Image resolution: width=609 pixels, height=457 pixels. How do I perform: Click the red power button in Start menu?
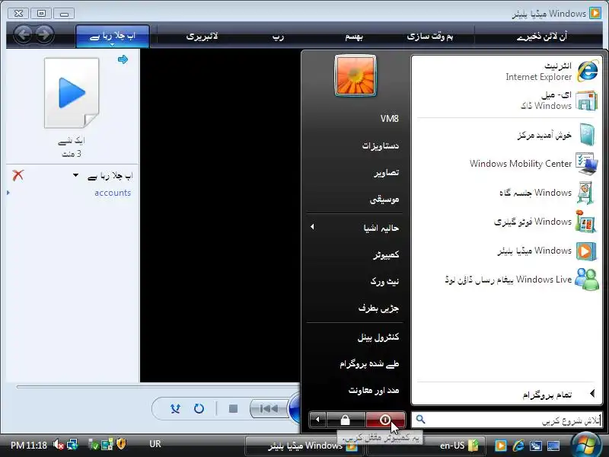(385, 420)
